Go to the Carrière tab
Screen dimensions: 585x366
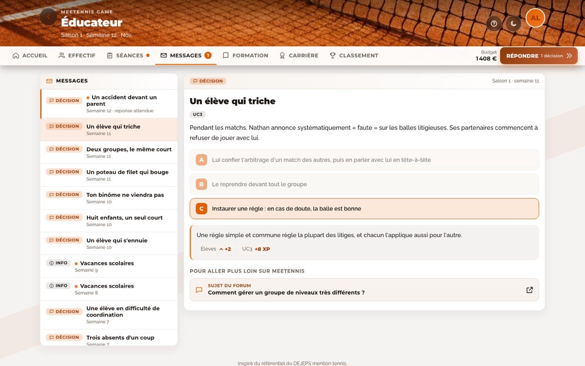tap(299, 55)
